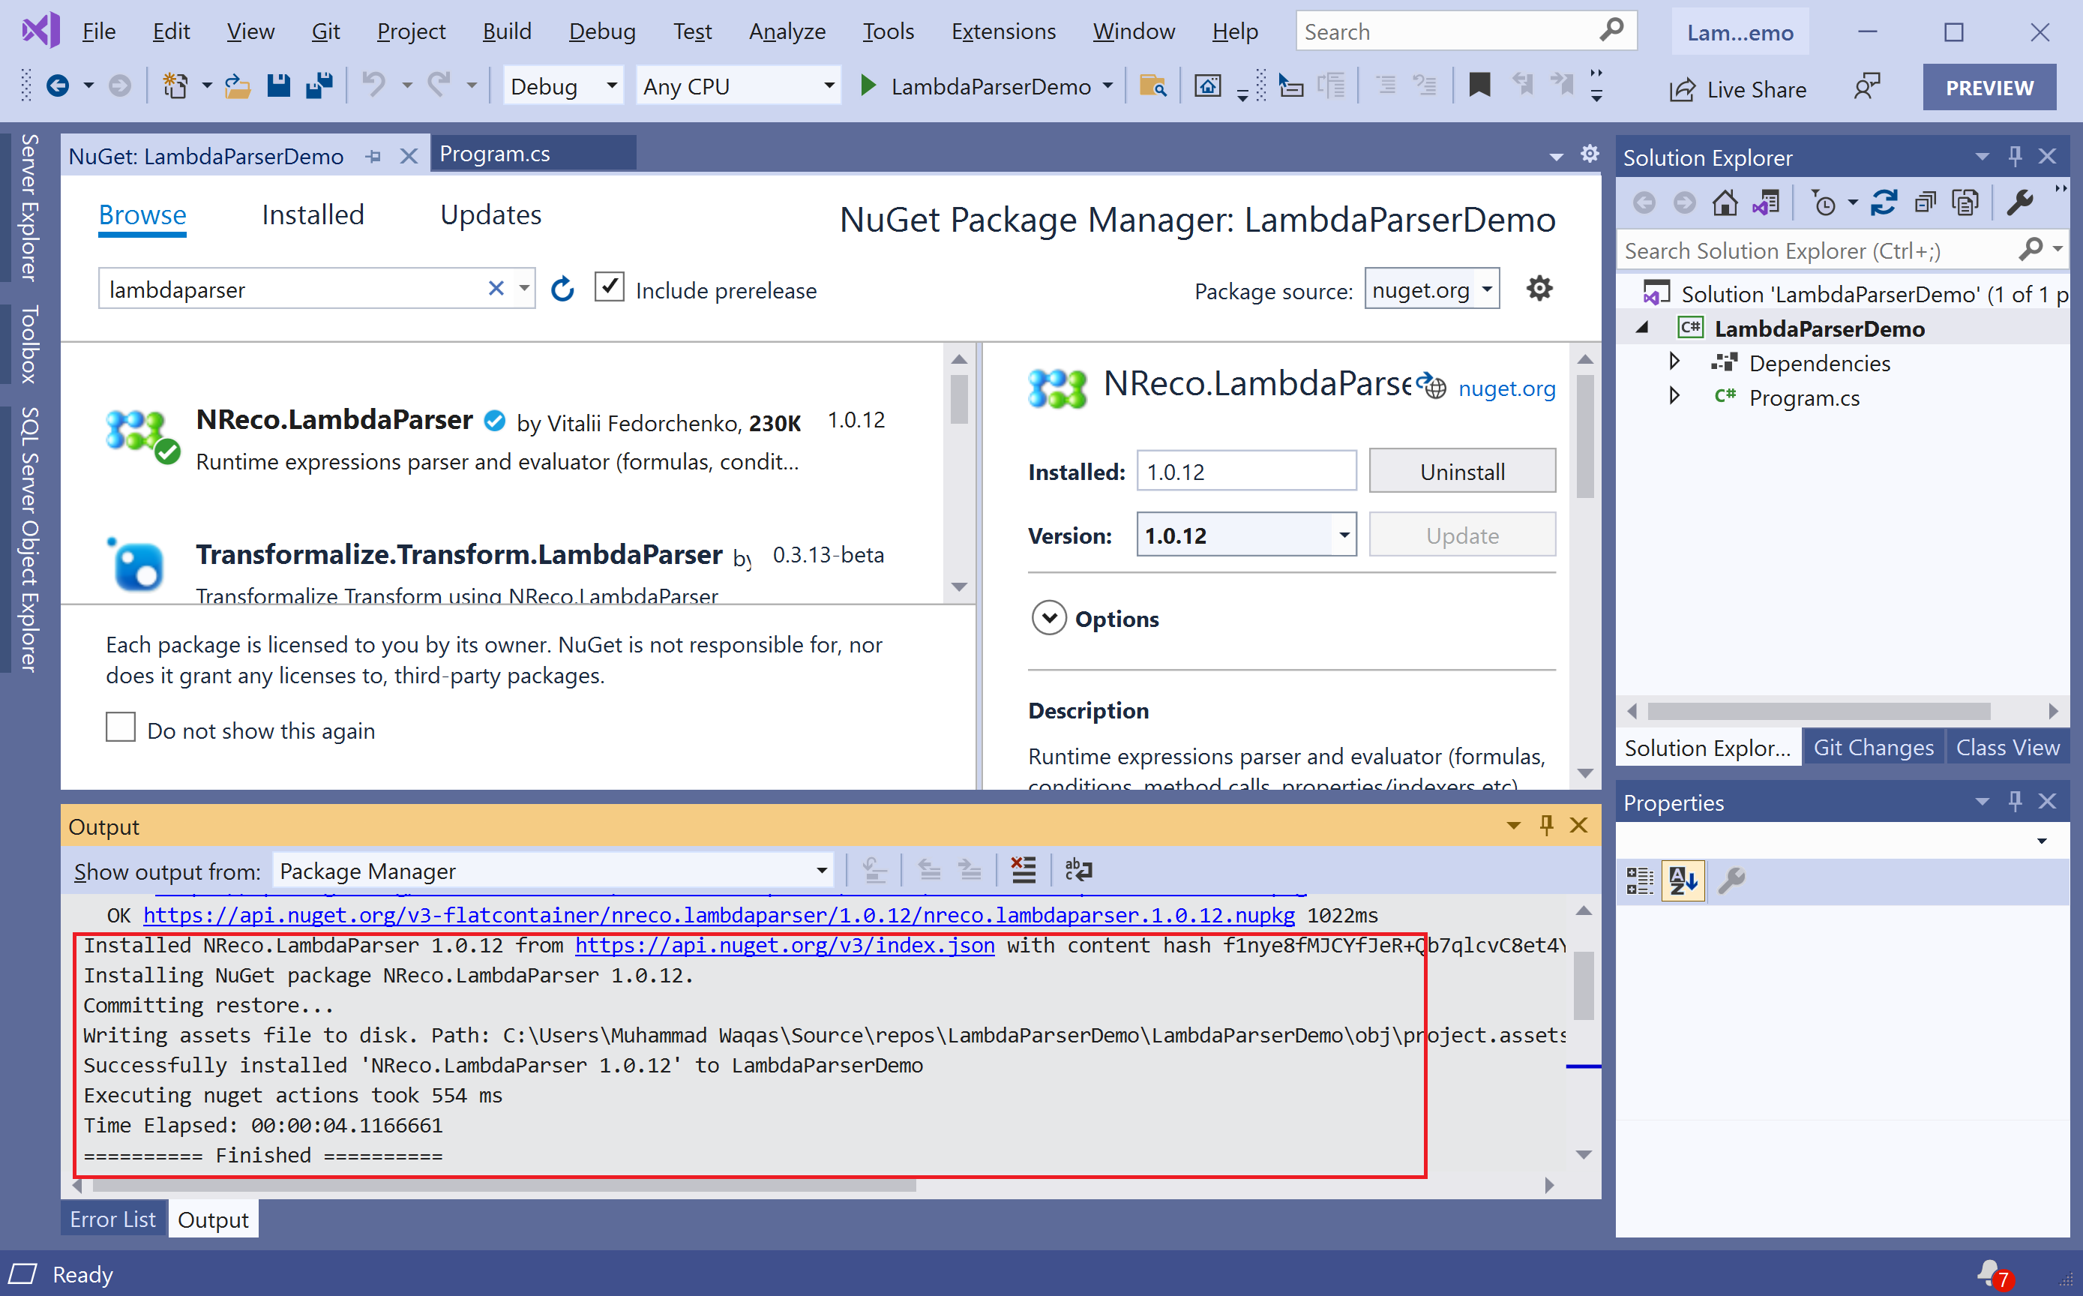Click Clear All in Output toolbar
The width and height of the screenshot is (2083, 1296).
tap(1023, 871)
